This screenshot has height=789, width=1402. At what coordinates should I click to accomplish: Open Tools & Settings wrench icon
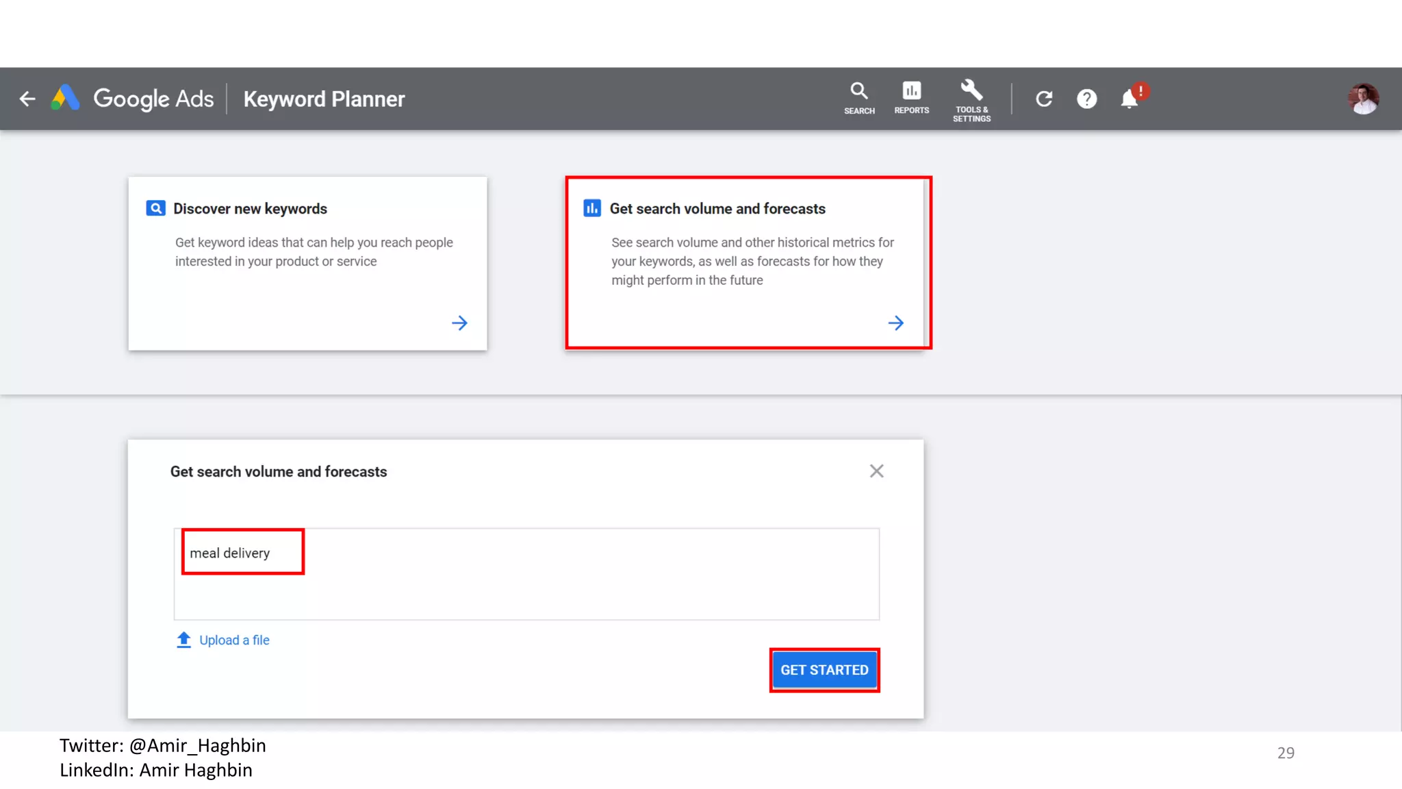pyautogui.click(x=971, y=99)
